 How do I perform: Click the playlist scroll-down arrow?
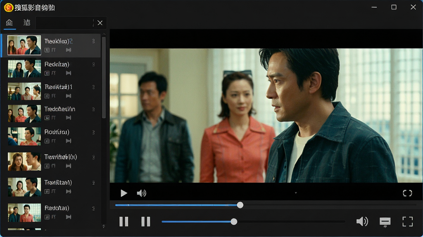(104, 226)
